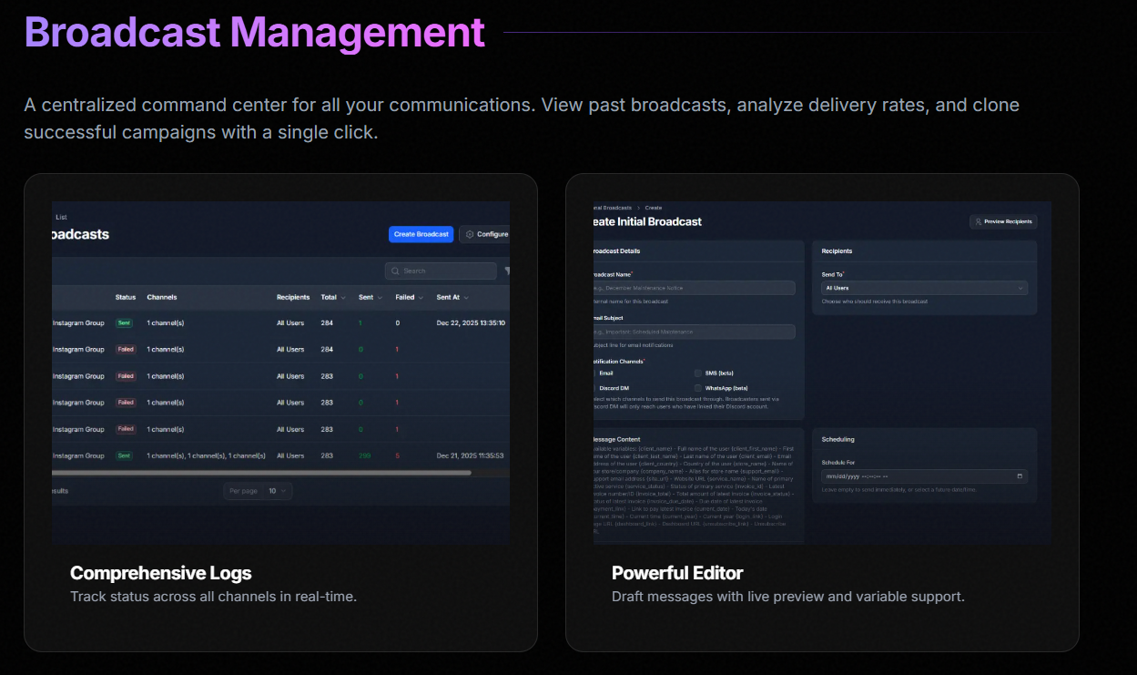
Task: Focus the Broadcast Name input field
Action: 695,288
